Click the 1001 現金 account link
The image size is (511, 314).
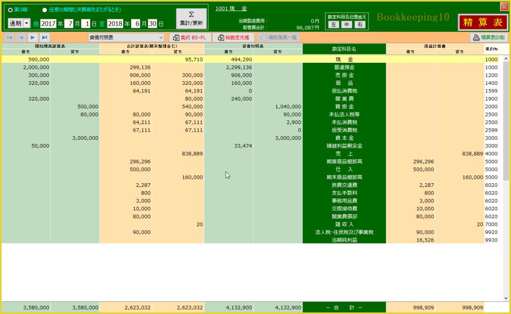[x=231, y=9]
